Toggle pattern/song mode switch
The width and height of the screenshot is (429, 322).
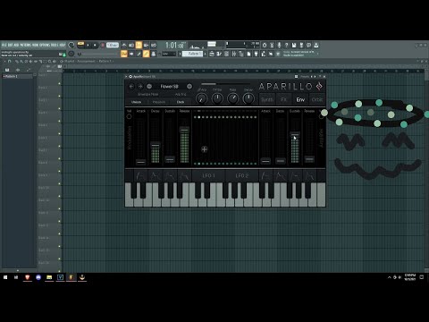(80, 45)
